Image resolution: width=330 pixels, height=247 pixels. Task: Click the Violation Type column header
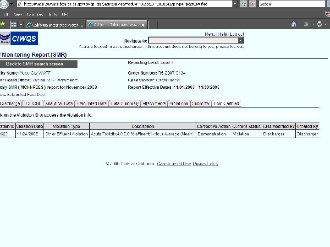(66, 126)
